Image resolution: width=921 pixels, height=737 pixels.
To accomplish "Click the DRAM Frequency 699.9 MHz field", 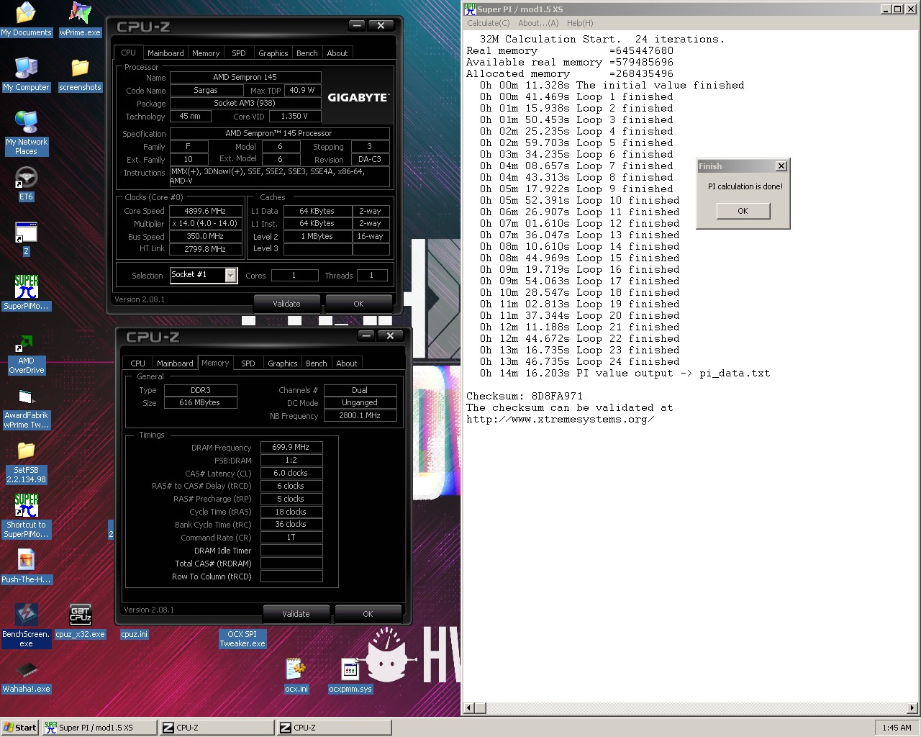I will pyautogui.click(x=291, y=447).
